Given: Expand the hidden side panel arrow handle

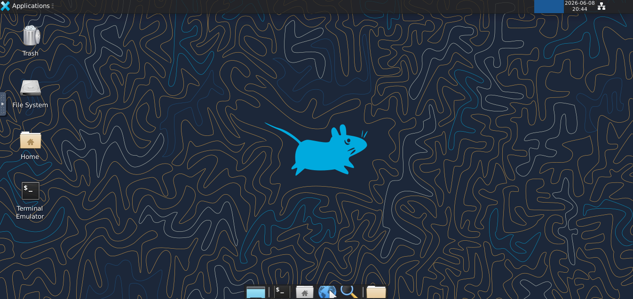Looking at the screenshot, I should (x=3, y=104).
